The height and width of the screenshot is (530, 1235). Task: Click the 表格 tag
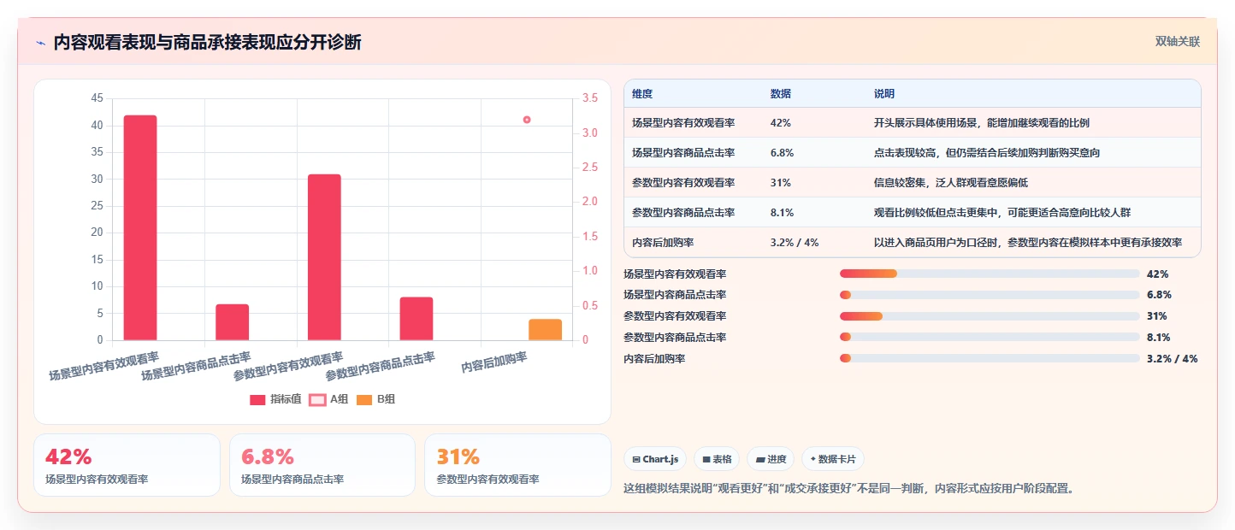pyautogui.click(x=717, y=459)
